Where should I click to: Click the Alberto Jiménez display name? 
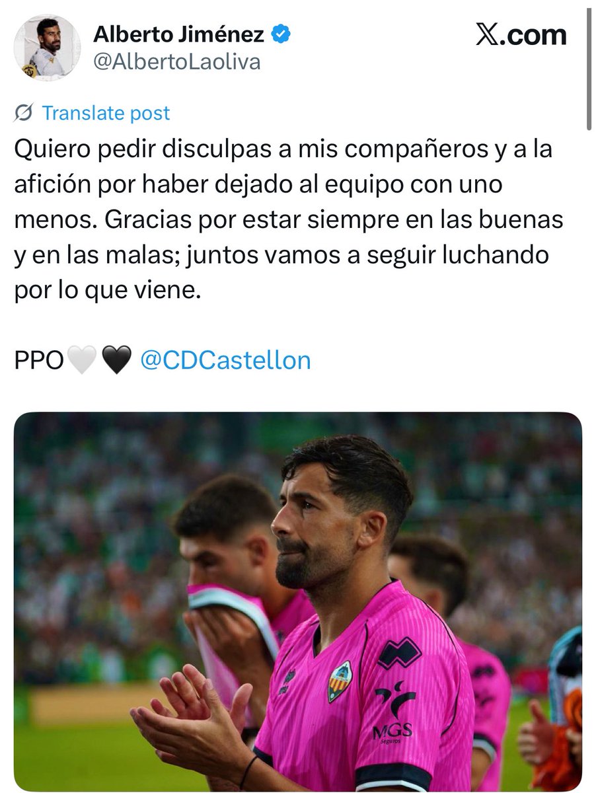pos(179,34)
